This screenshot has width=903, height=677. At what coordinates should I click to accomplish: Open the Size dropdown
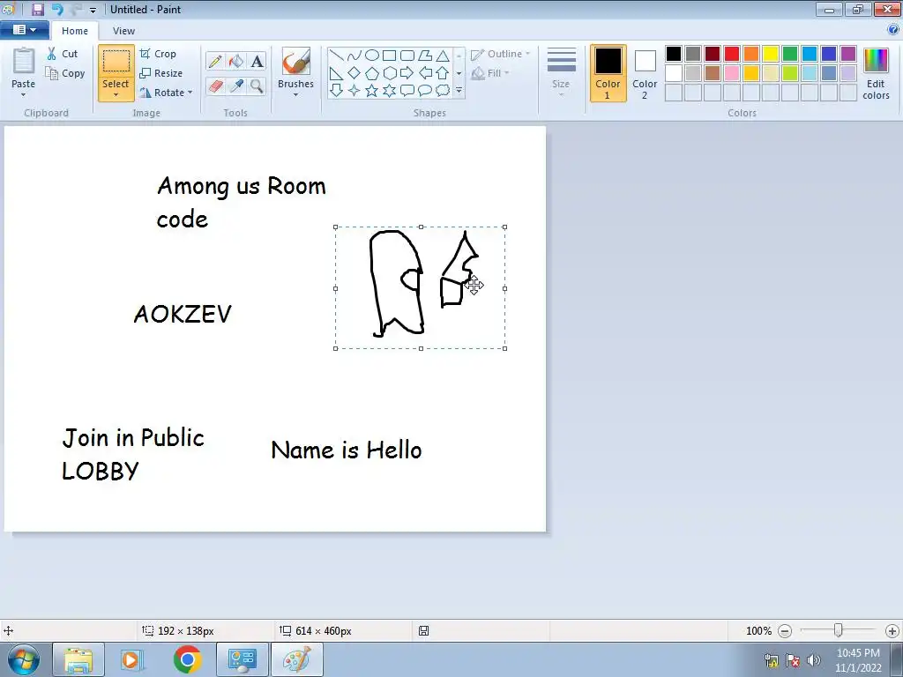click(x=561, y=72)
